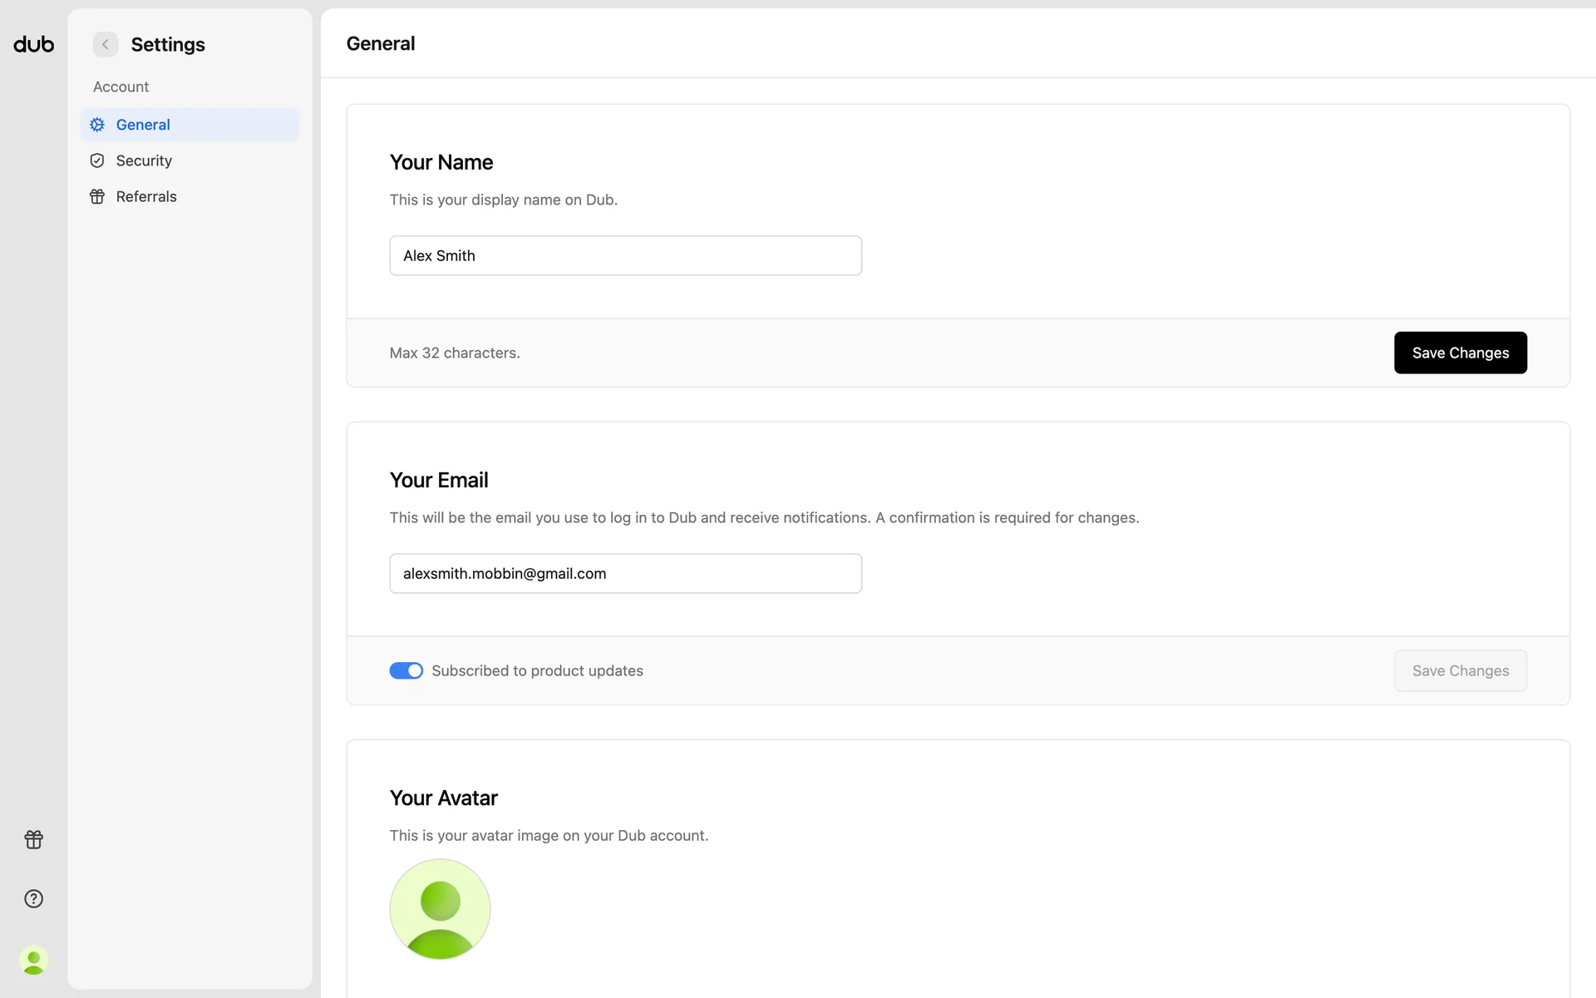Toggle Subscribed to product updates switch
The image size is (1596, 998).
(x=406, y=670)
